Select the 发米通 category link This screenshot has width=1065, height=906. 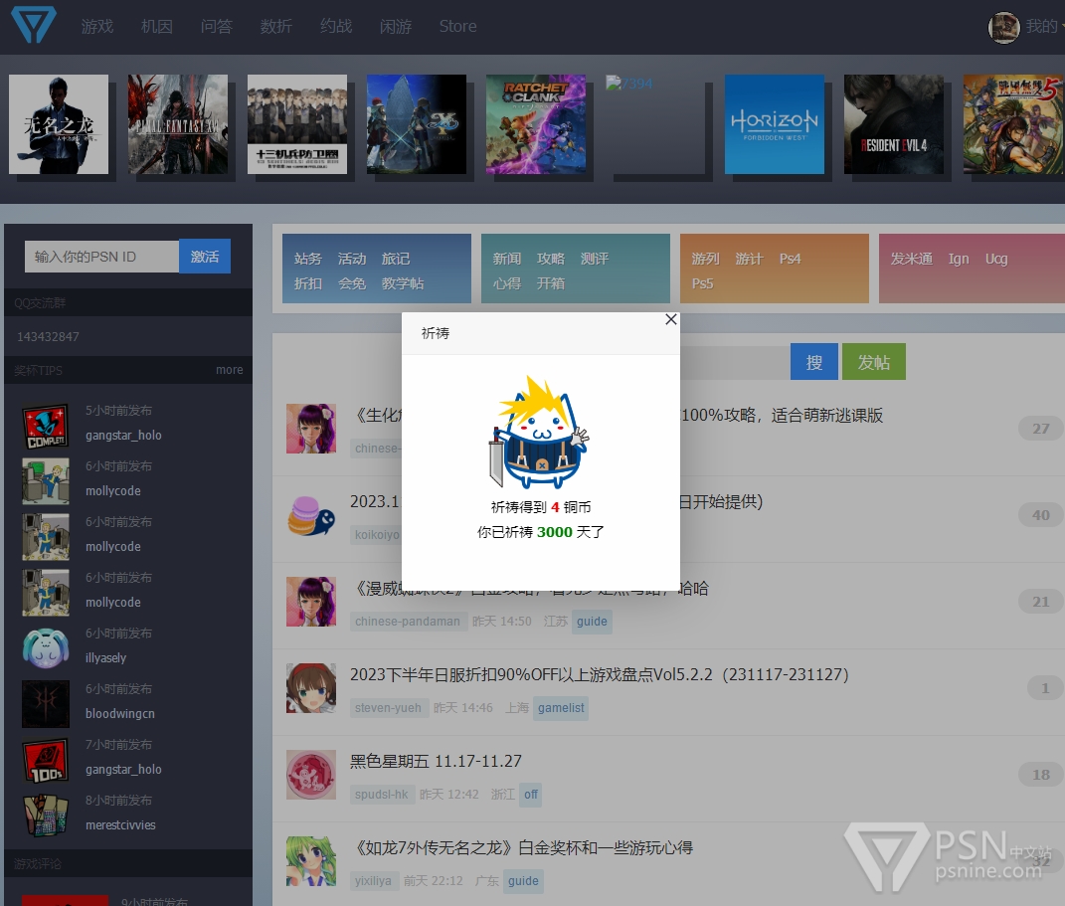click(x=912, y=259)
